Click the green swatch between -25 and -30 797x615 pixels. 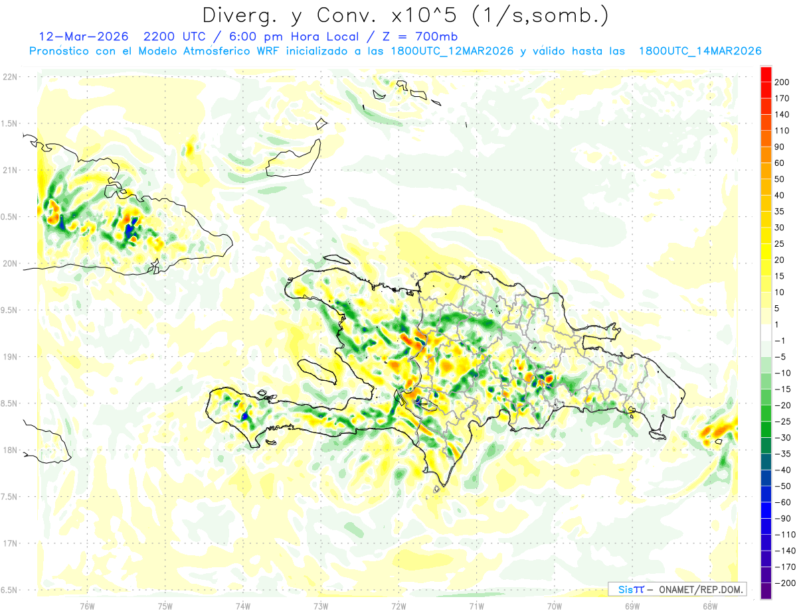pyautogui.click(x=766, y=429)
